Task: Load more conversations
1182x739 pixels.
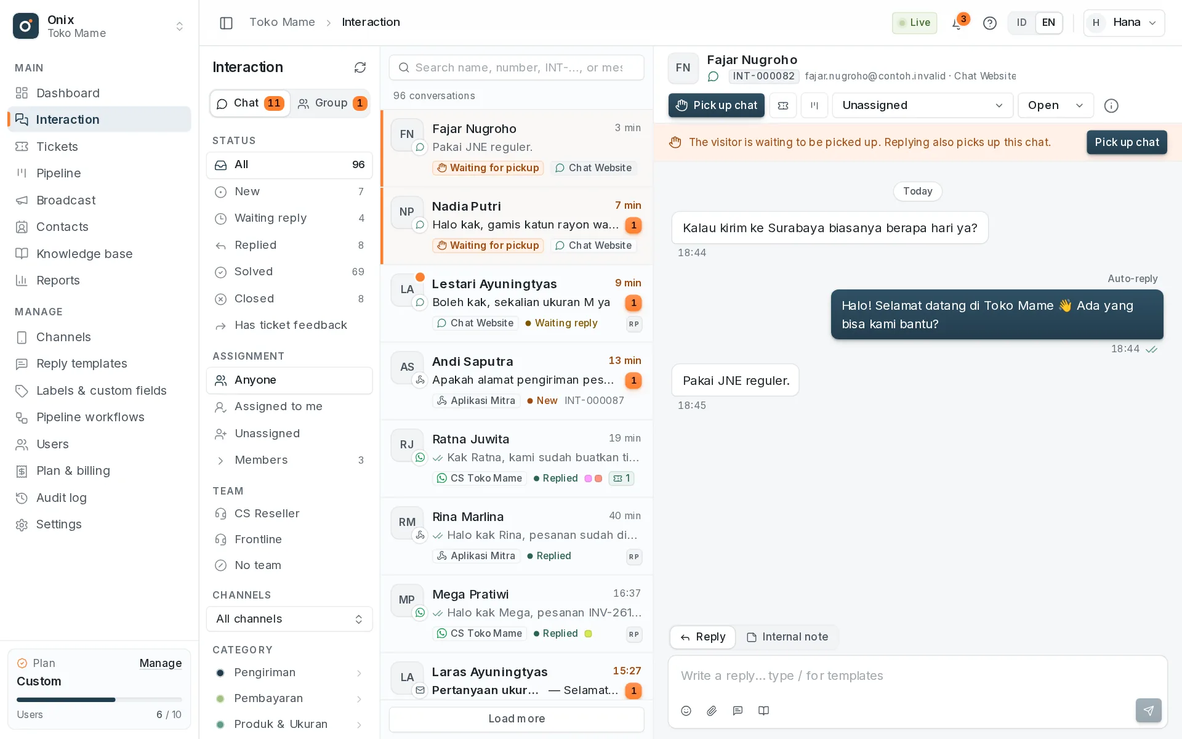Action: 517,719
